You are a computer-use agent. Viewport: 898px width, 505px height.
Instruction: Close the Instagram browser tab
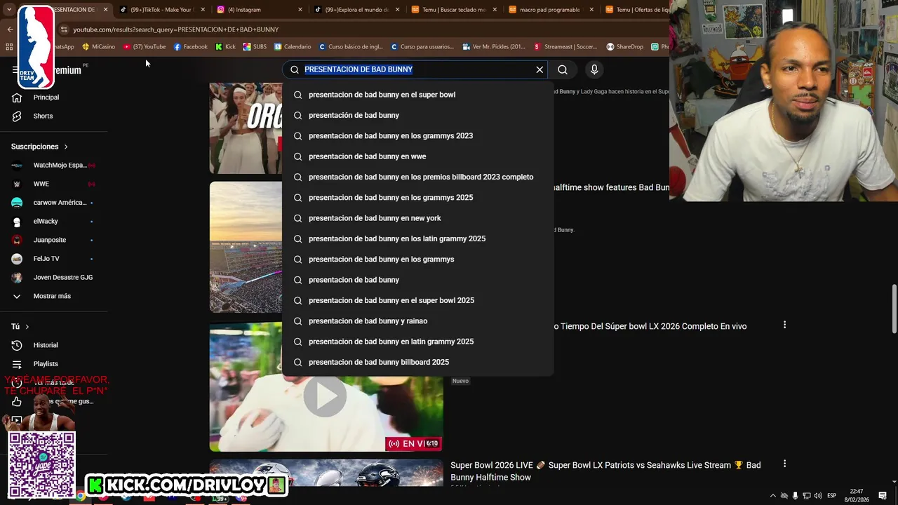[300, 10]
